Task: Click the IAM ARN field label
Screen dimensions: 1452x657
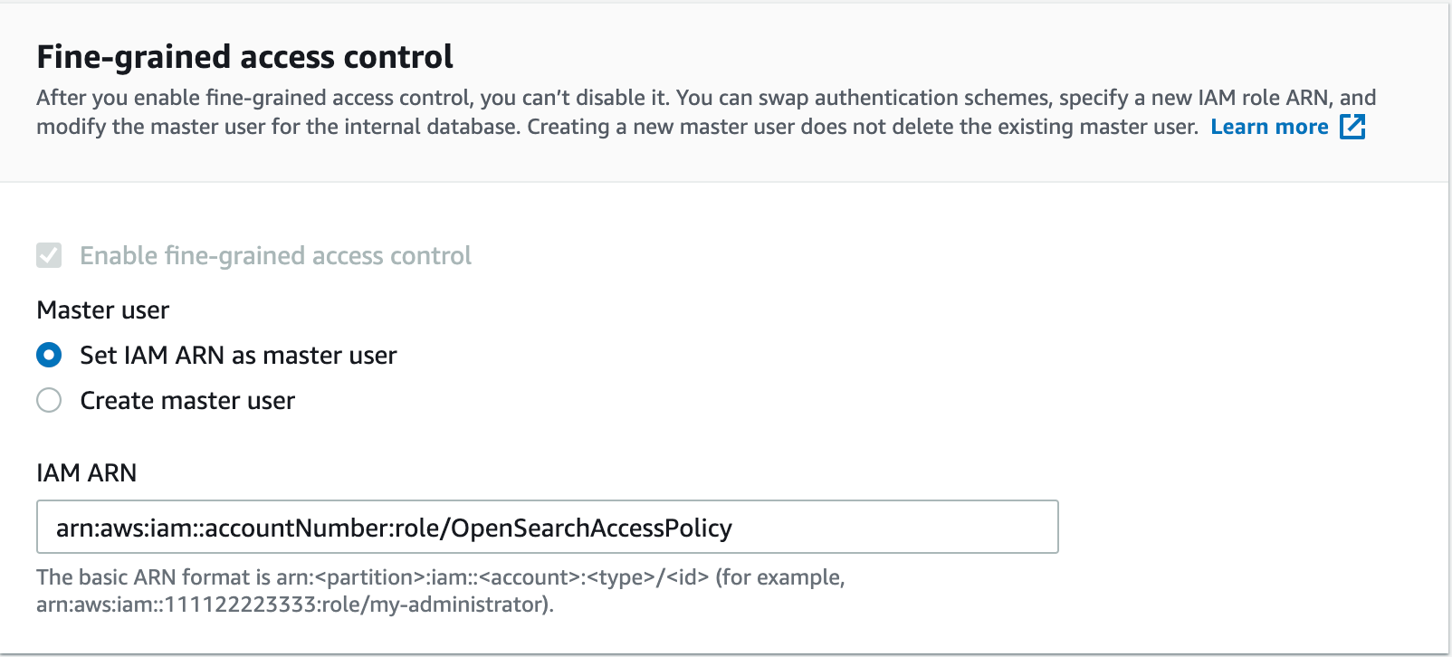Action: pos(85,472)
